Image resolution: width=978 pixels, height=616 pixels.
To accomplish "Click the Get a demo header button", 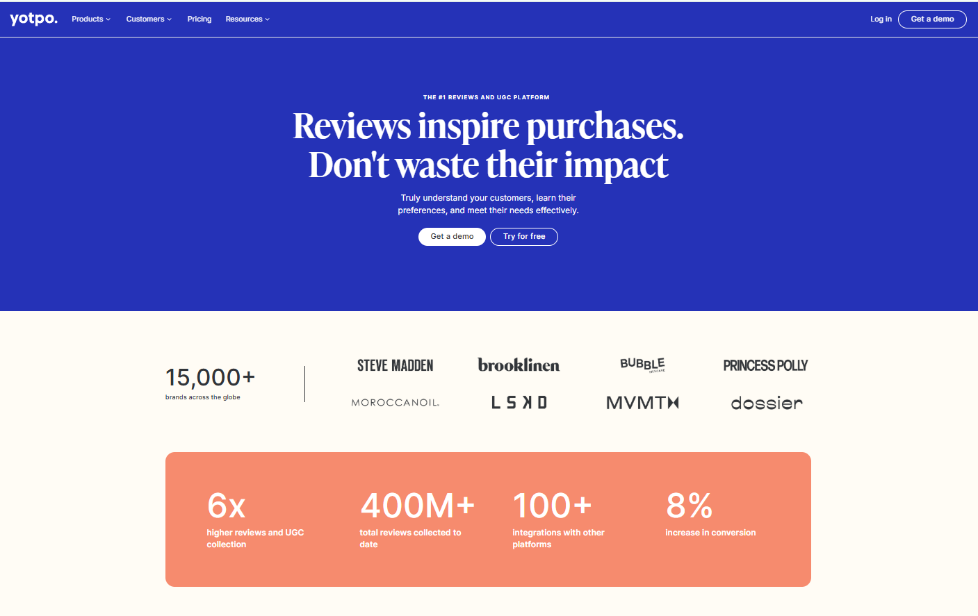I will tap(932, 19).
